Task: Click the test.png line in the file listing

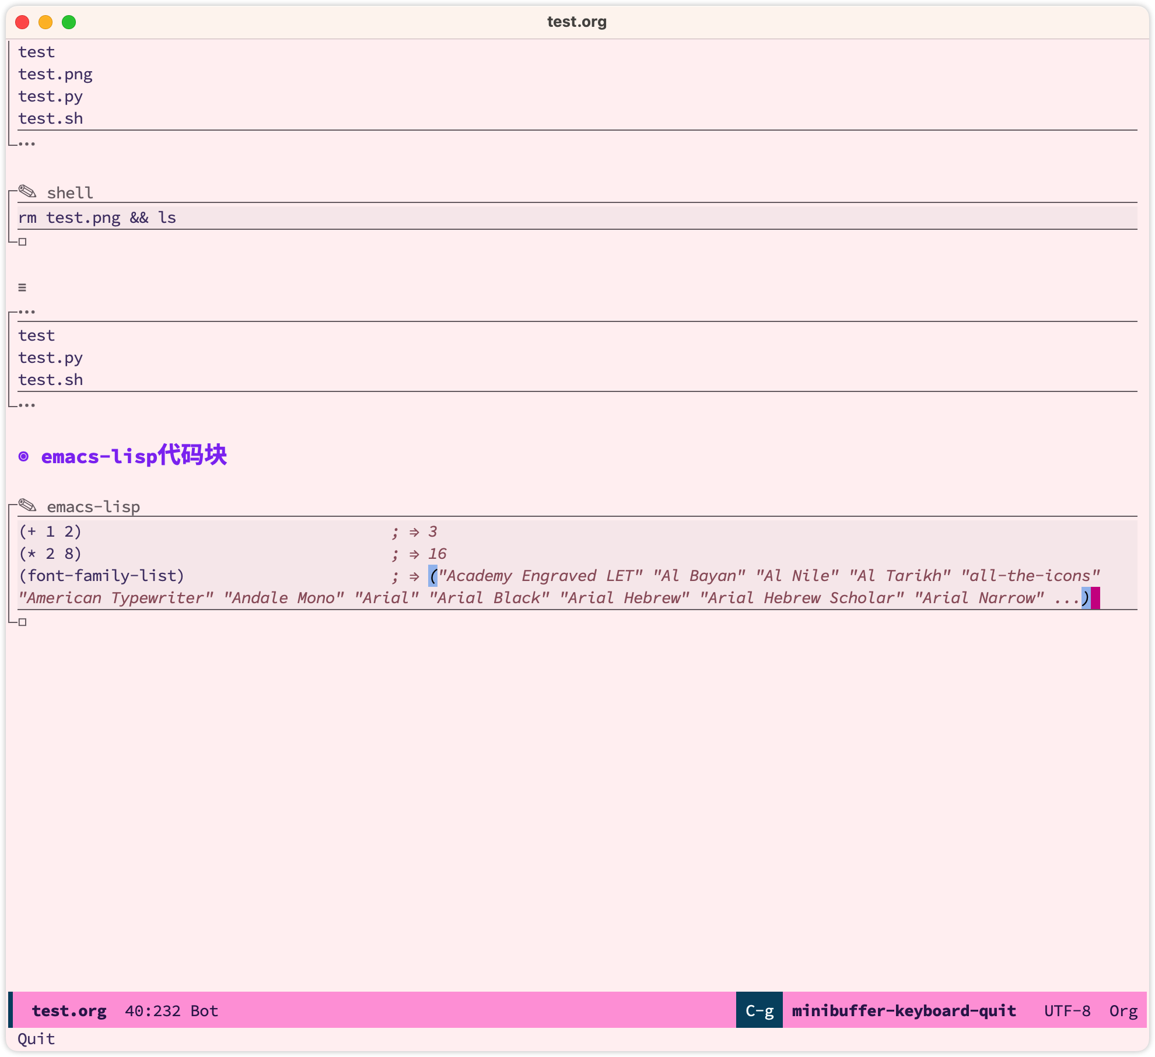Action: (55, 75)
